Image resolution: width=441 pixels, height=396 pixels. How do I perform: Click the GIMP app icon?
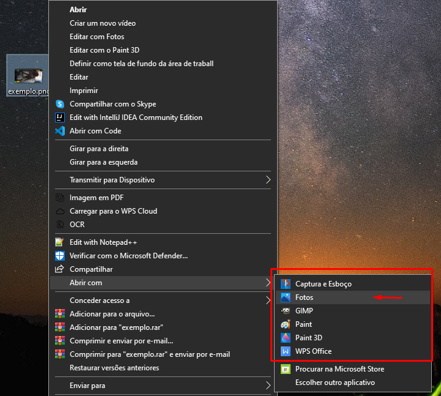(286, 311)
